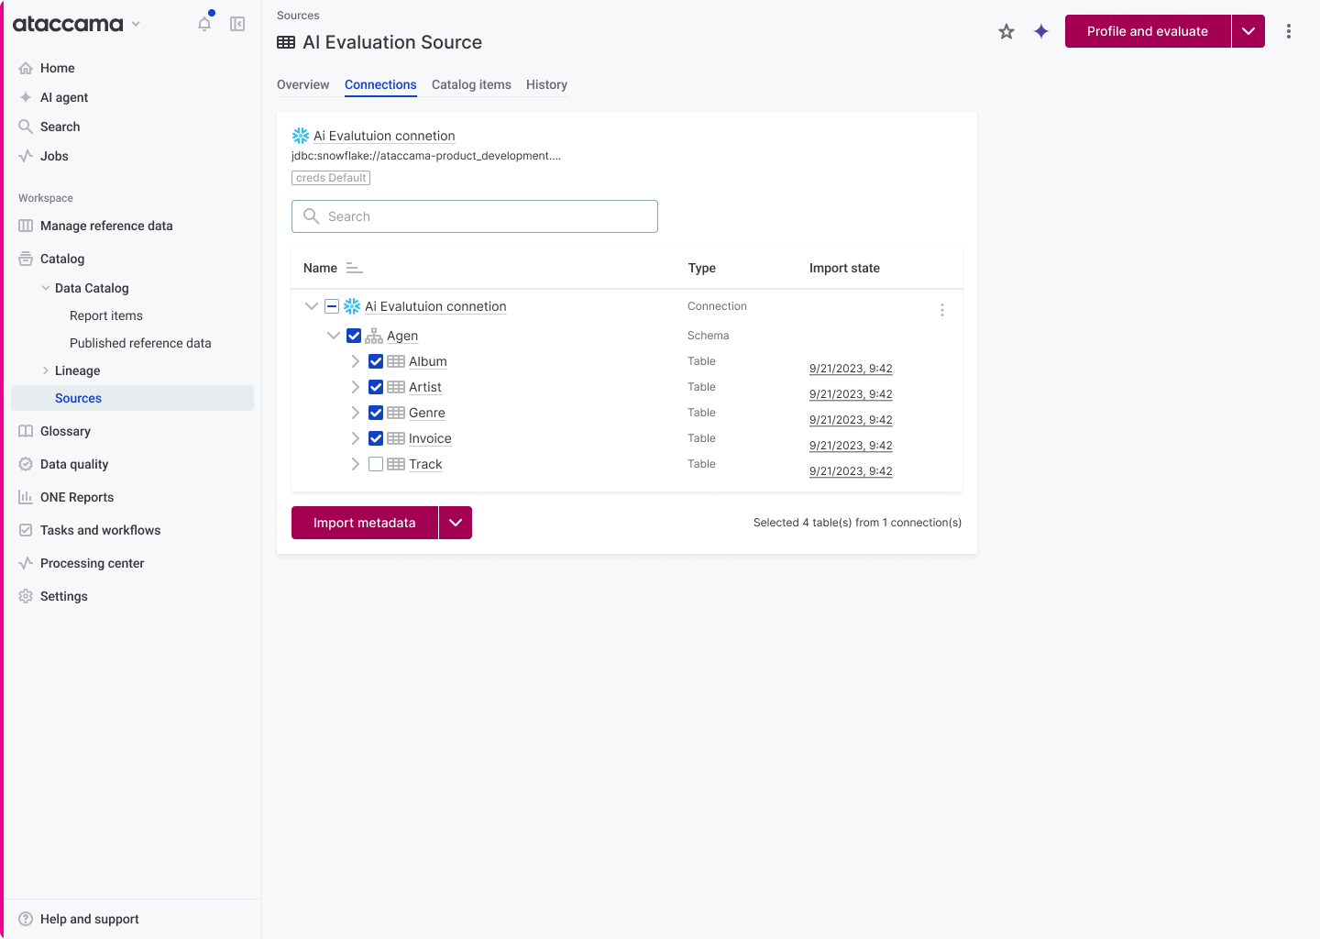
Task: Click the magnifier icon in search field
Action: [x=312, y=216]
